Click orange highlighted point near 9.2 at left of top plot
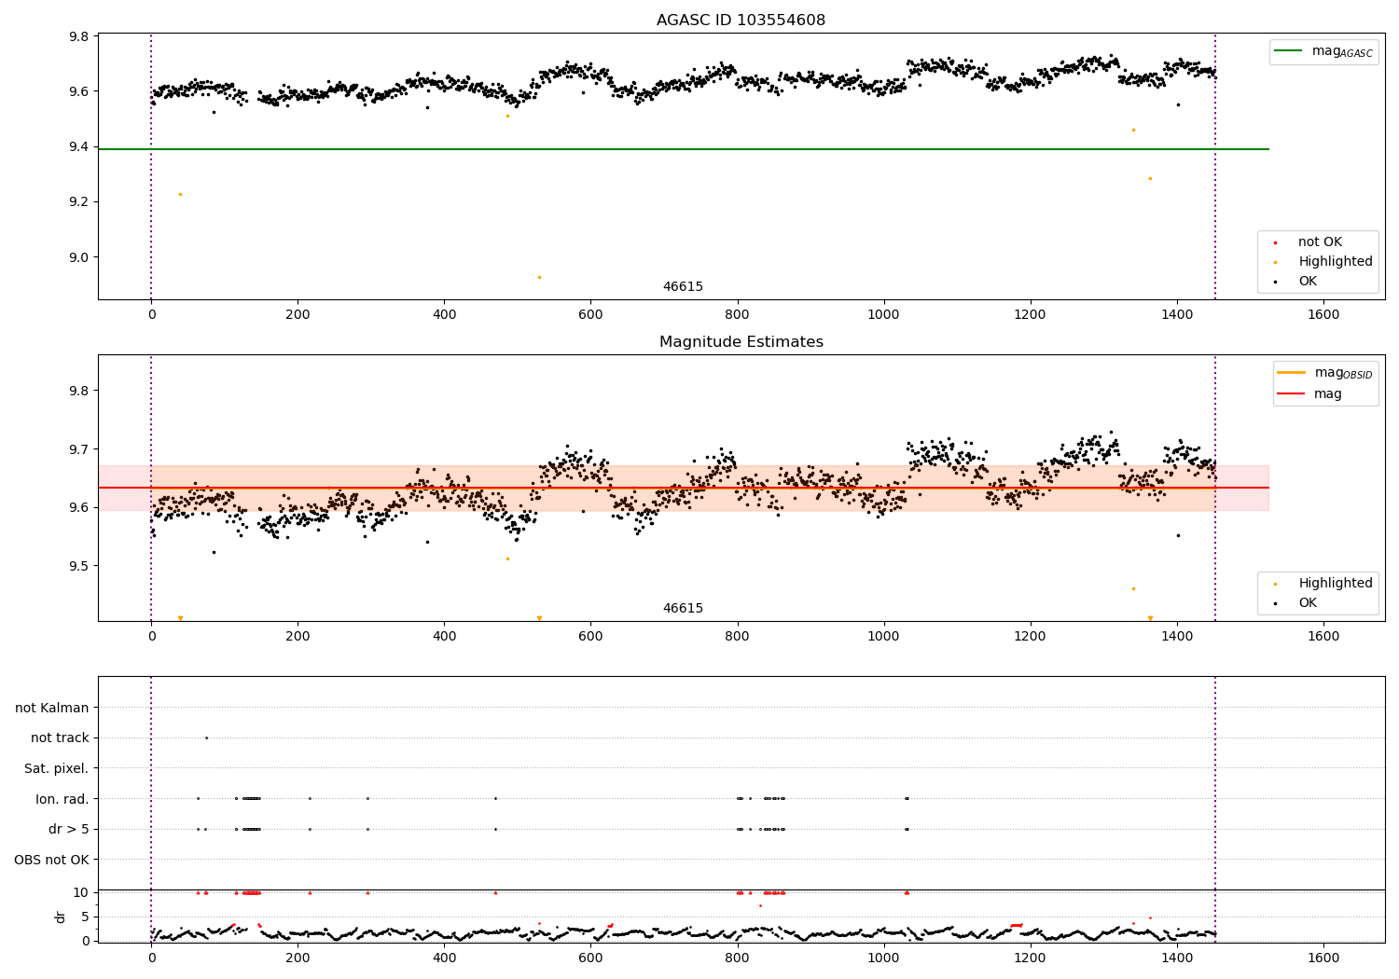The width and height of the screenshot is (1399, 979). coord(180,194)
